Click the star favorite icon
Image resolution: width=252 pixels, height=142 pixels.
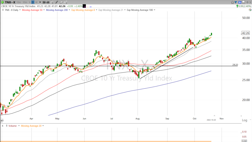click(x=232, y=2)
